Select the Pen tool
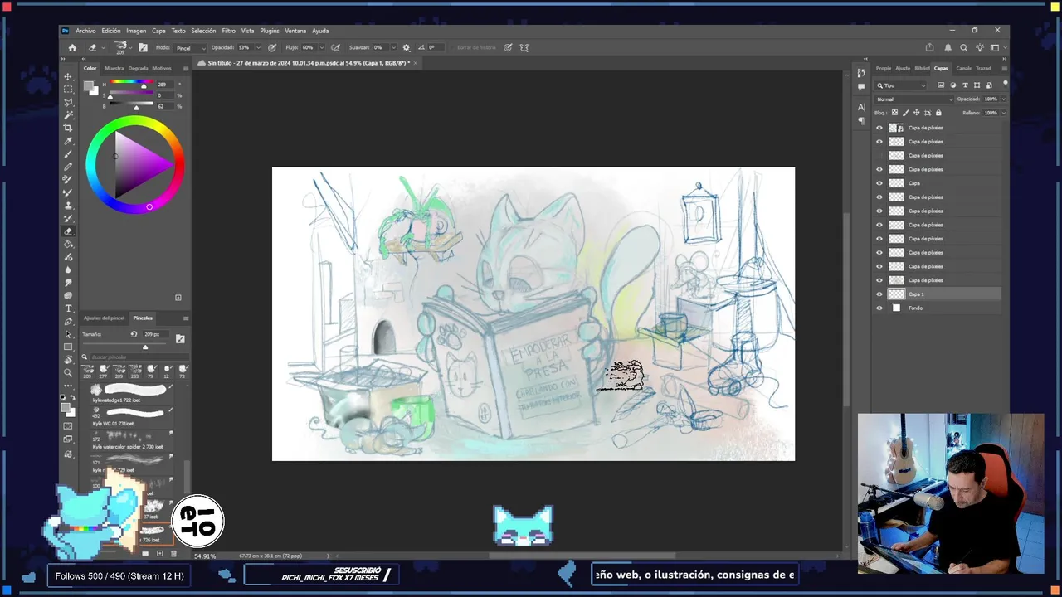The height and width of the screenshot is (597, 1062). pos(68,321)
